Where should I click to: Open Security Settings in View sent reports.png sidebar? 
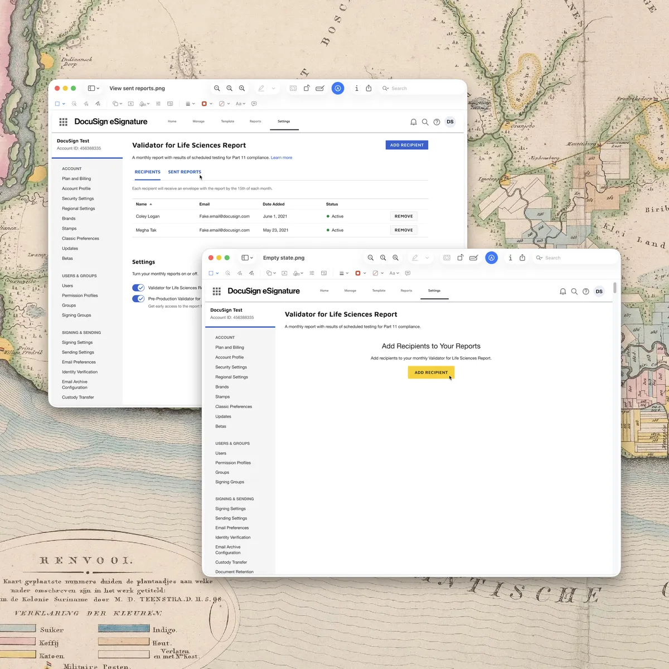tap(78, 198)
